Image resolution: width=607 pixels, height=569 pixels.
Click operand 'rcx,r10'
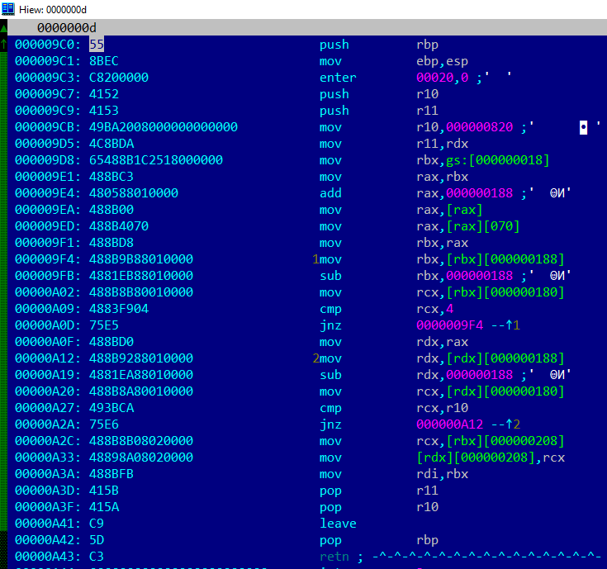[x=442, y=408]
